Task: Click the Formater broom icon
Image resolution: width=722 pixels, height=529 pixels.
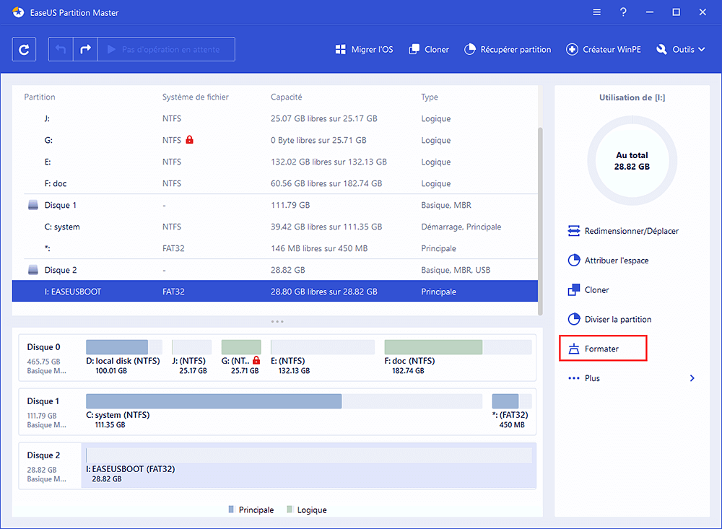Action: (574, 349)
